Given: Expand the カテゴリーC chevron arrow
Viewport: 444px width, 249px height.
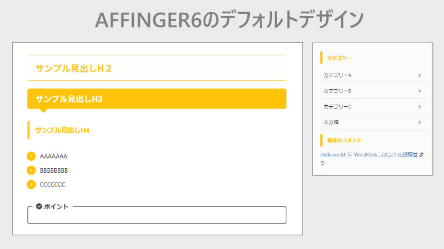Looking at the screenshot, I should pos(420,107).
